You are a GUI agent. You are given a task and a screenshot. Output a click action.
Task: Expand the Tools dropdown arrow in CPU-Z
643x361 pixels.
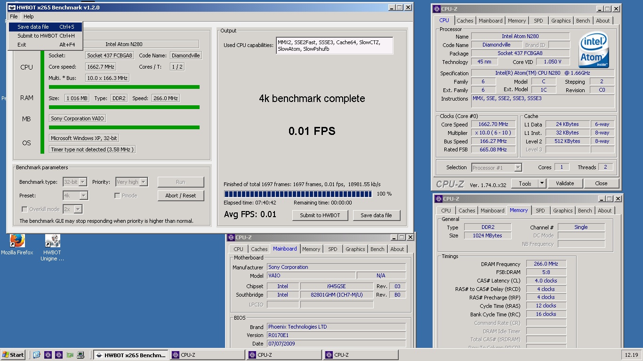(x=542, y=183)
